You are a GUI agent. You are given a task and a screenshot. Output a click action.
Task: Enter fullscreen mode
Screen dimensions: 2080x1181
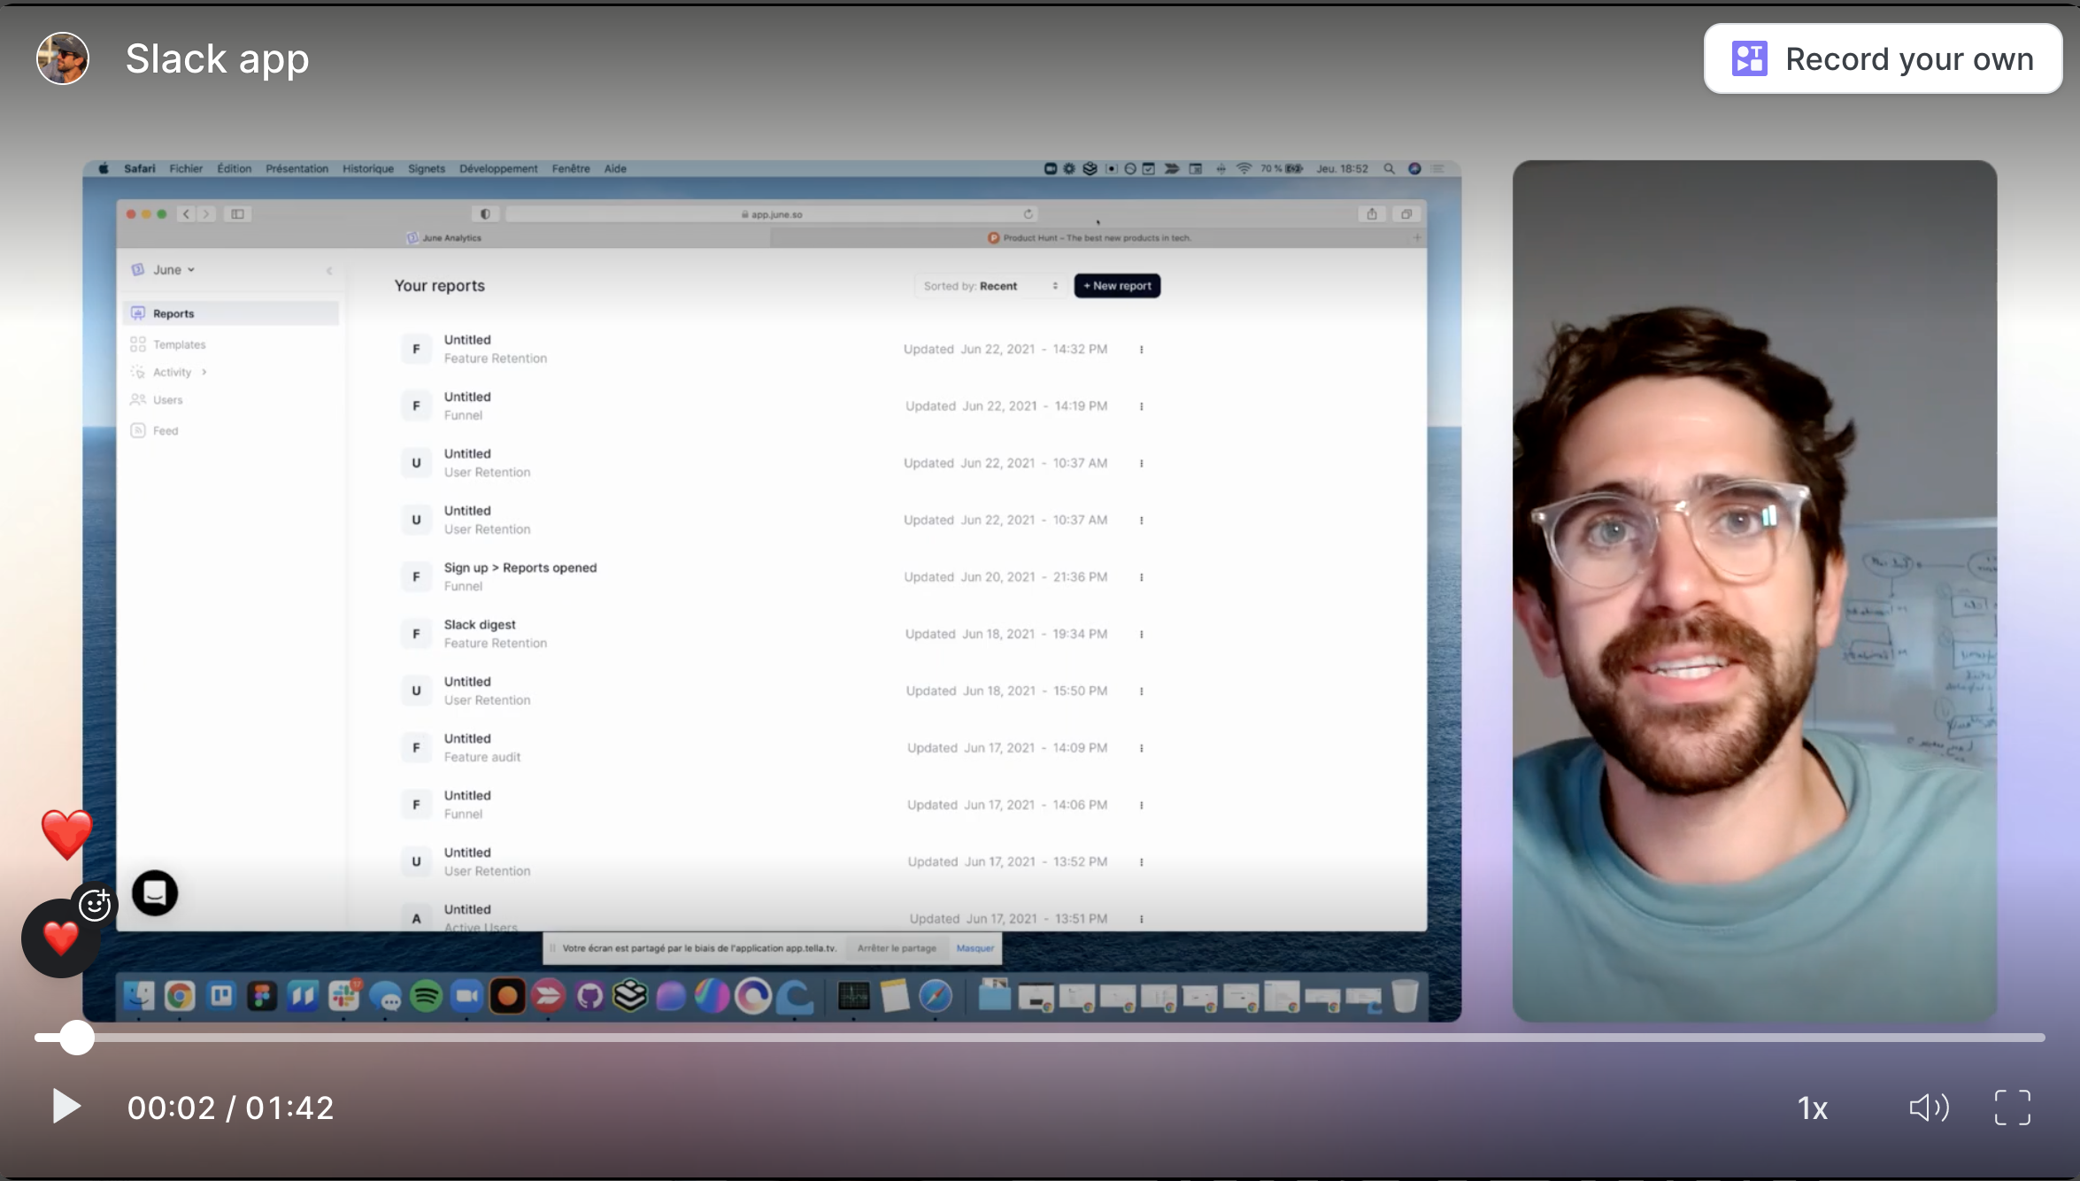coord(2012,1108)
